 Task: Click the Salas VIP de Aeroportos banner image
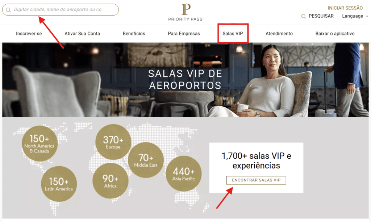point(185,80)
